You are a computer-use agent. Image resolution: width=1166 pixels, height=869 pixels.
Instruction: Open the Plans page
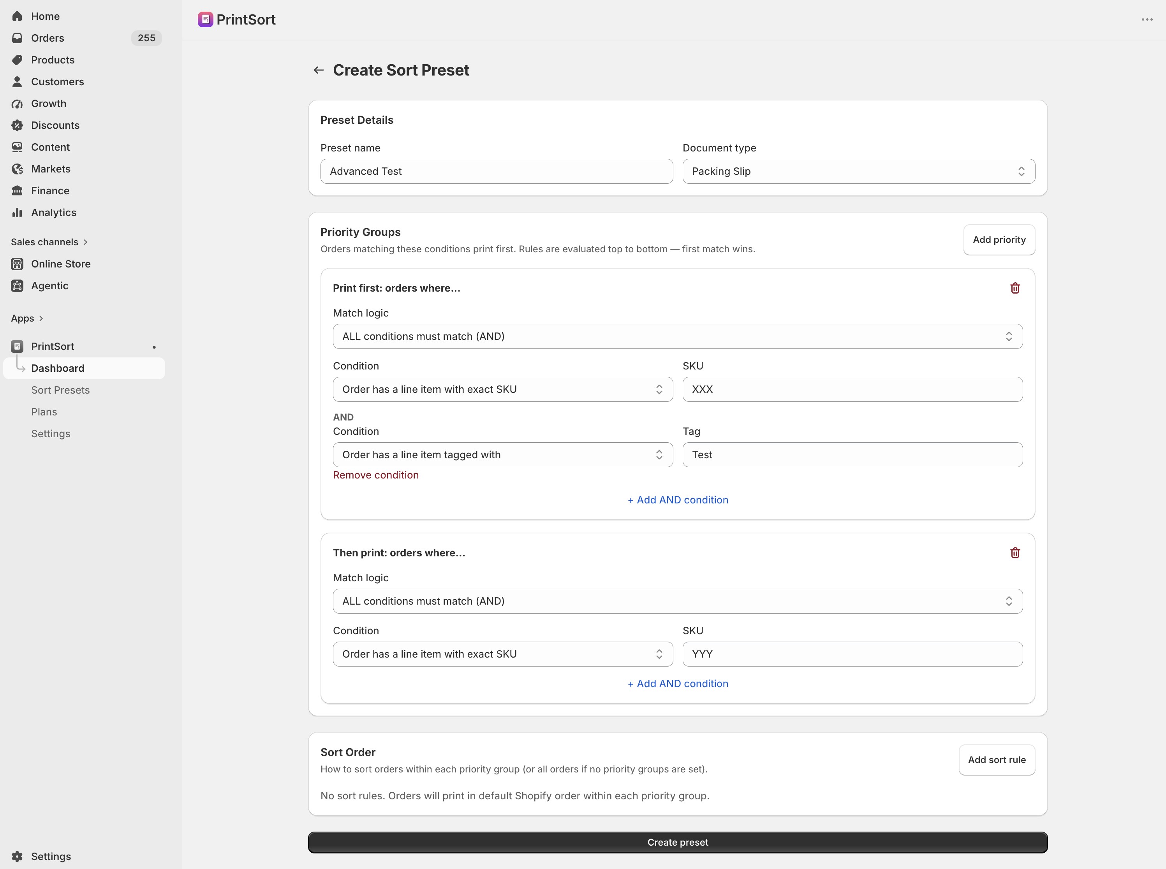[x=44, y=412]
